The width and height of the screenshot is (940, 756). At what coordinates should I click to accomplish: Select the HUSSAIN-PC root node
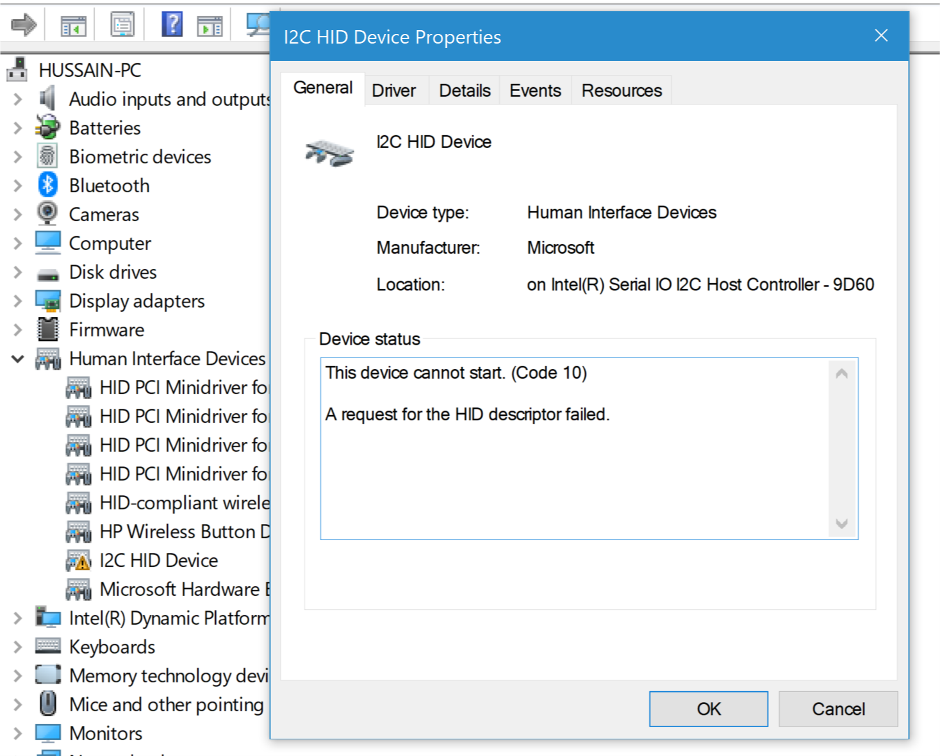tap(90, 70)
